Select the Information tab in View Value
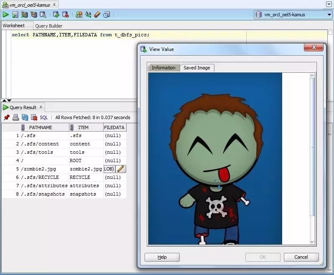The height and width of the screenshot is (275, 334). point(163,68)
